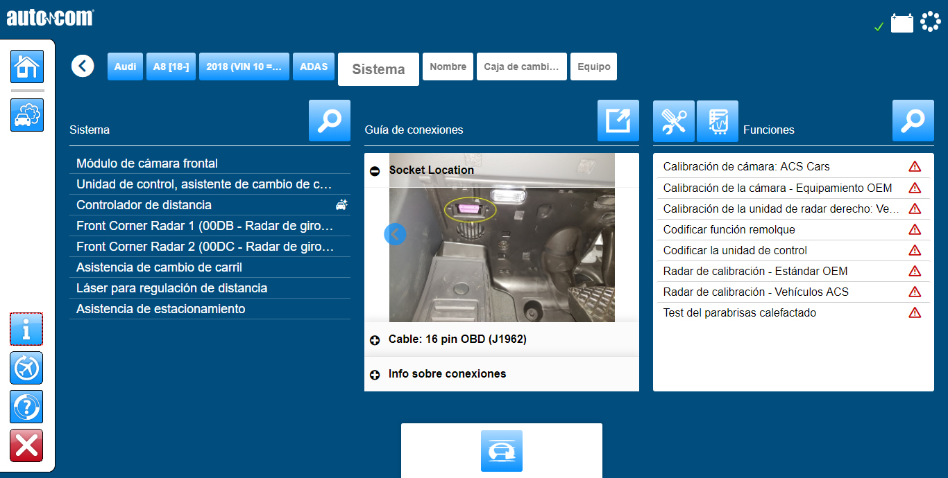Click the airplane flight mode icon
Image resolution: width=948 pixels, height=478 pixels.
pyautogui.click(x=26, y=368)
